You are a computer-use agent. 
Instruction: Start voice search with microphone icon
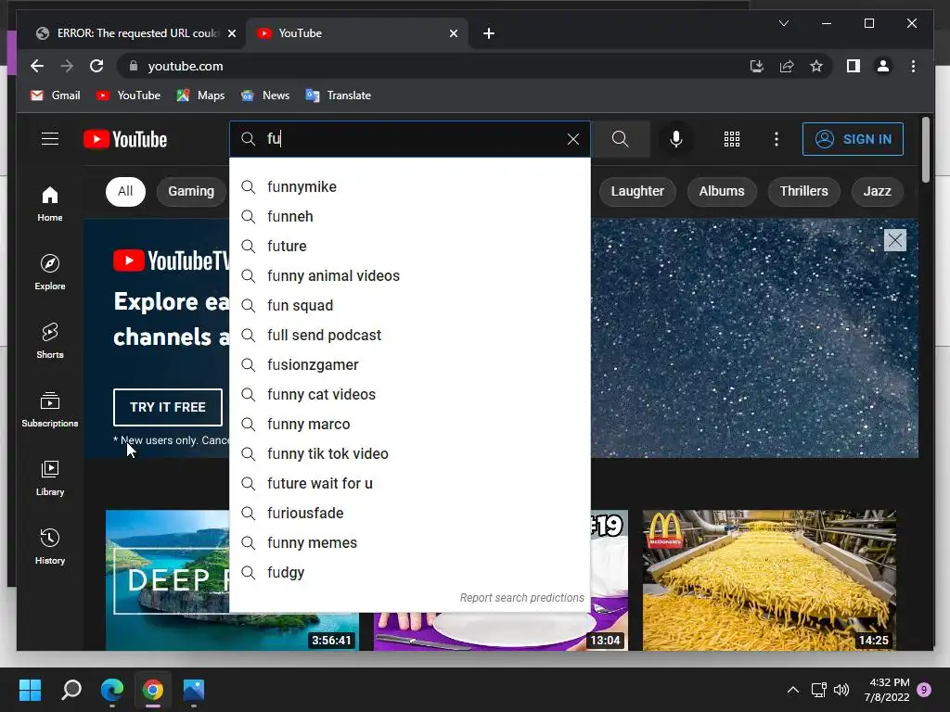pos(676,139)
